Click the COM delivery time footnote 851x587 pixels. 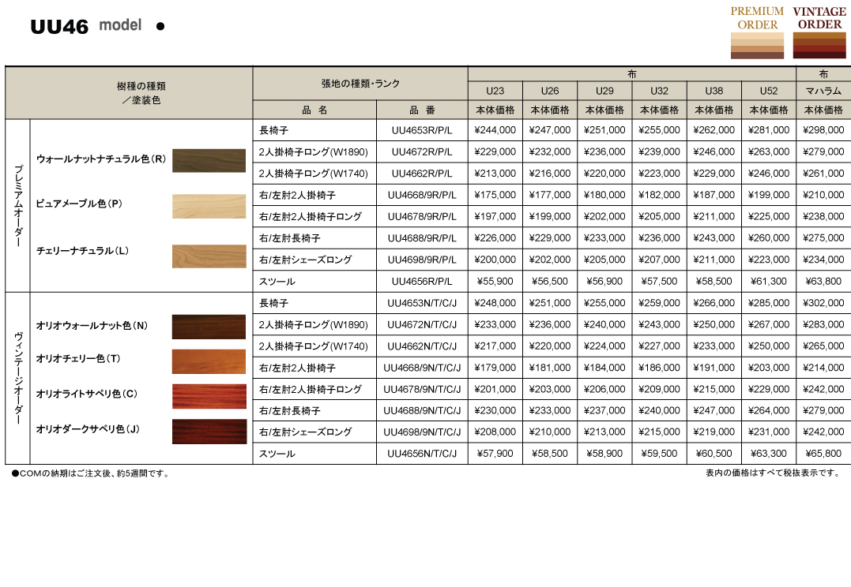point(91,473)
